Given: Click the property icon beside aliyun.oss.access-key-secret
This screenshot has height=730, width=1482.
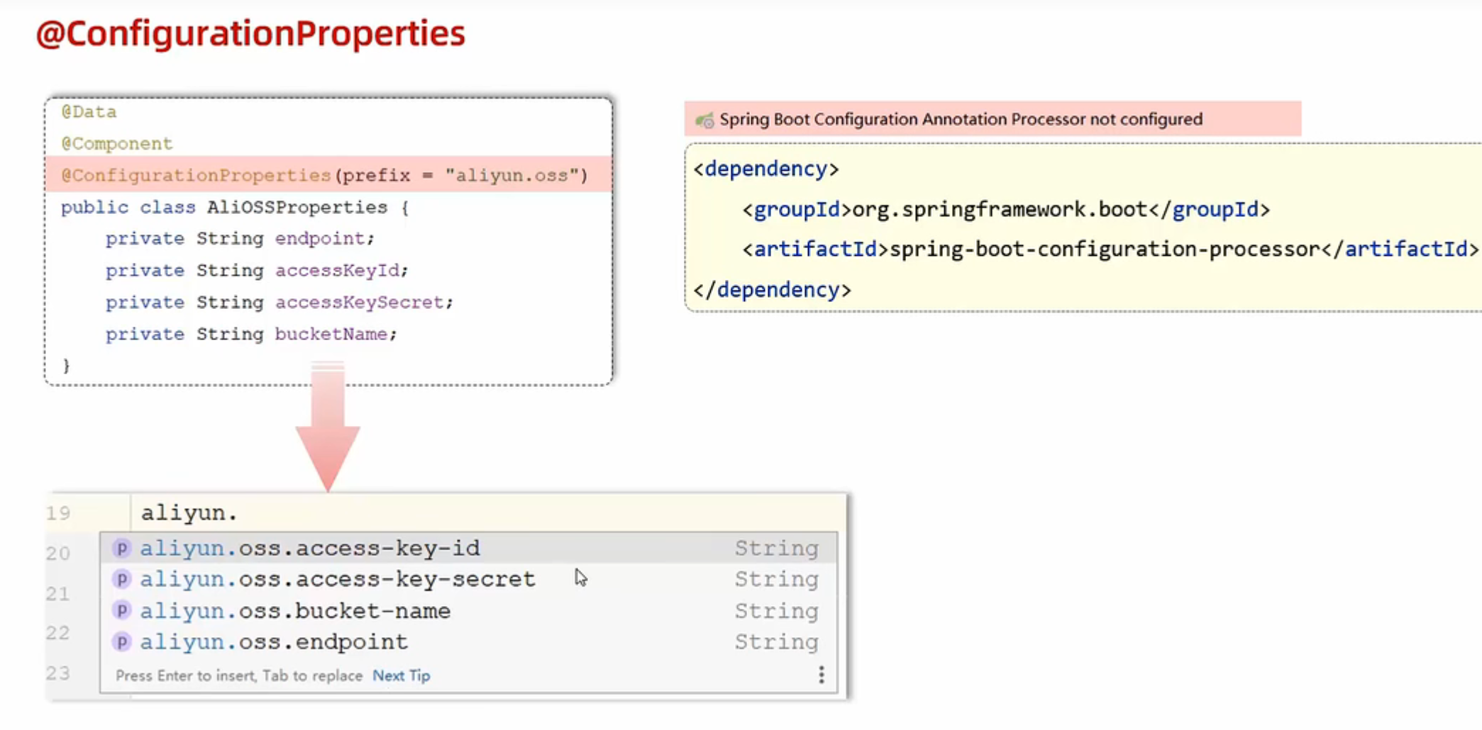Looking at the screenshot, I should click(x=122, y=579).
